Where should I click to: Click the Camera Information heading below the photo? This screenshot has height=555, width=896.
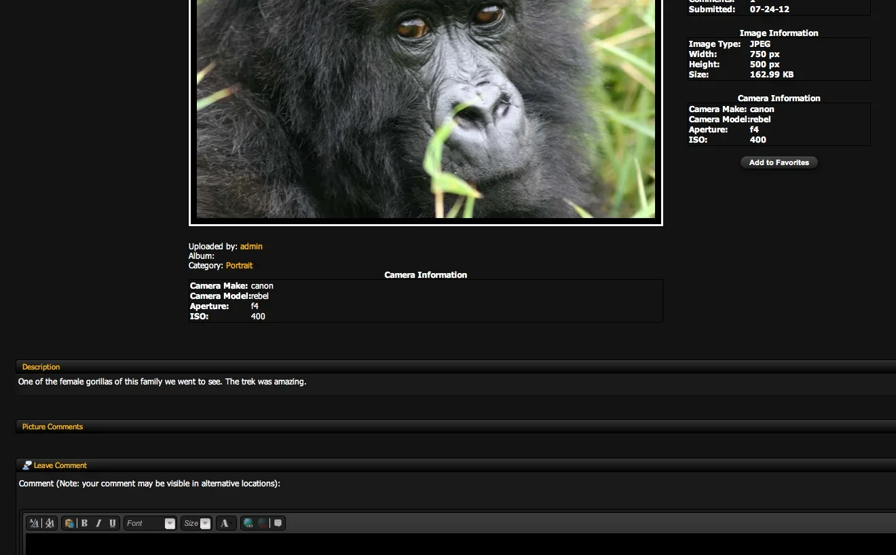(x=426, y=275)
